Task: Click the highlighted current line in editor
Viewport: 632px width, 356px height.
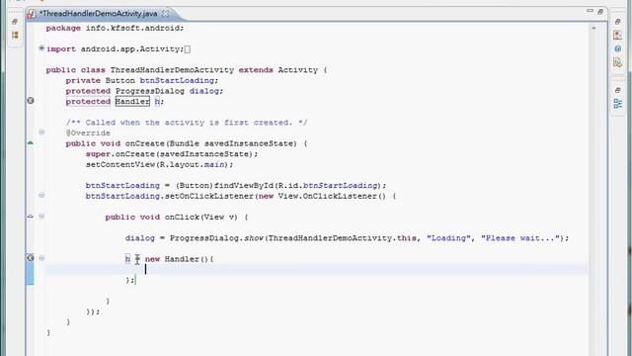Action: 316,269
